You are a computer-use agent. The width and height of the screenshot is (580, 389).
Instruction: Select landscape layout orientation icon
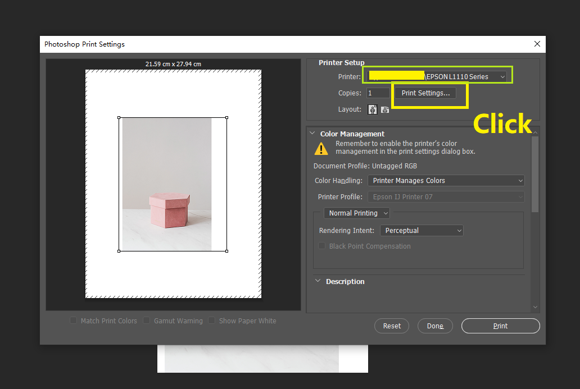pyautogui.click(x=385, y=110)
